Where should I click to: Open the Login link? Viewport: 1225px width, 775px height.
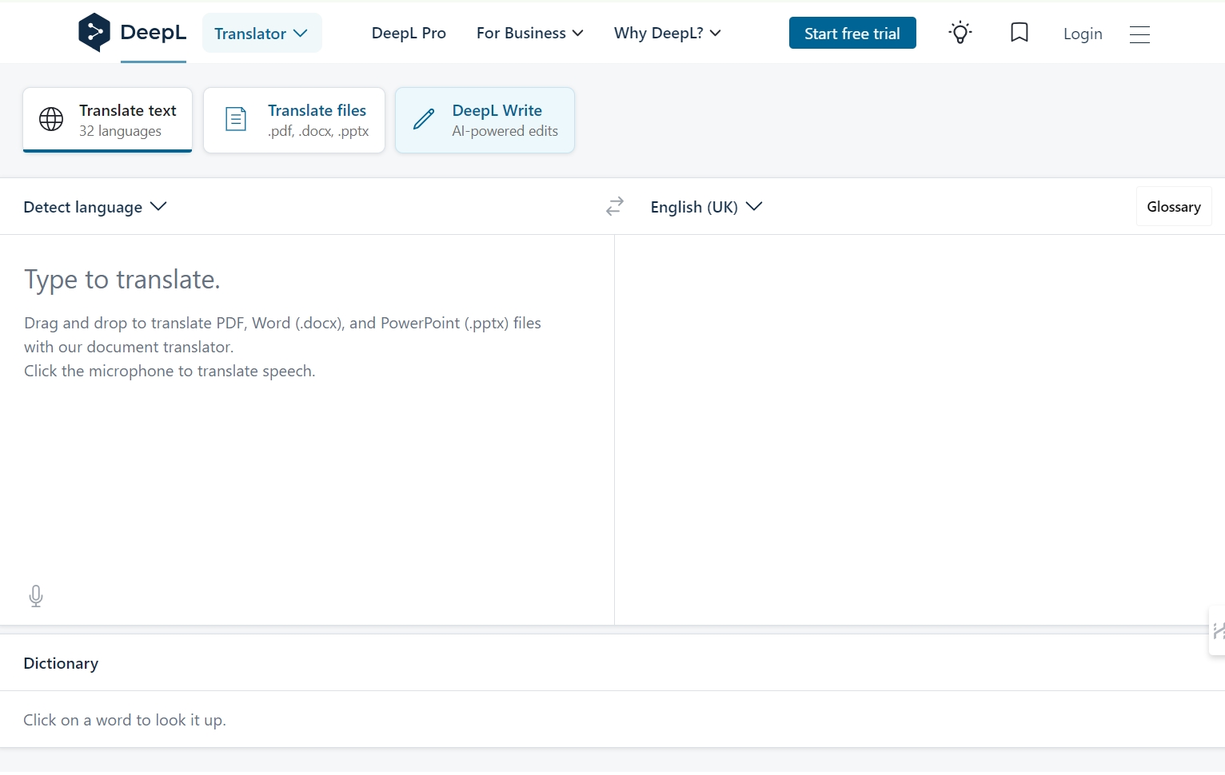[1083, 34]
